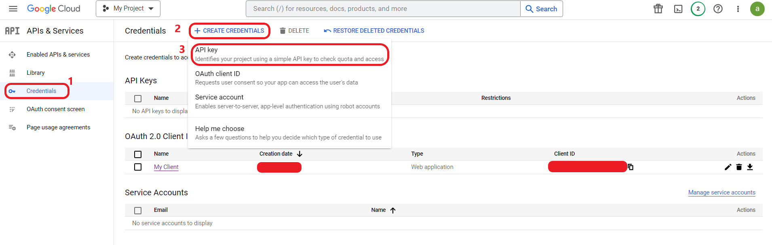This screenshot has height=245, width=772.
Task: Focus the resources search field
Action: pos(383,8)
